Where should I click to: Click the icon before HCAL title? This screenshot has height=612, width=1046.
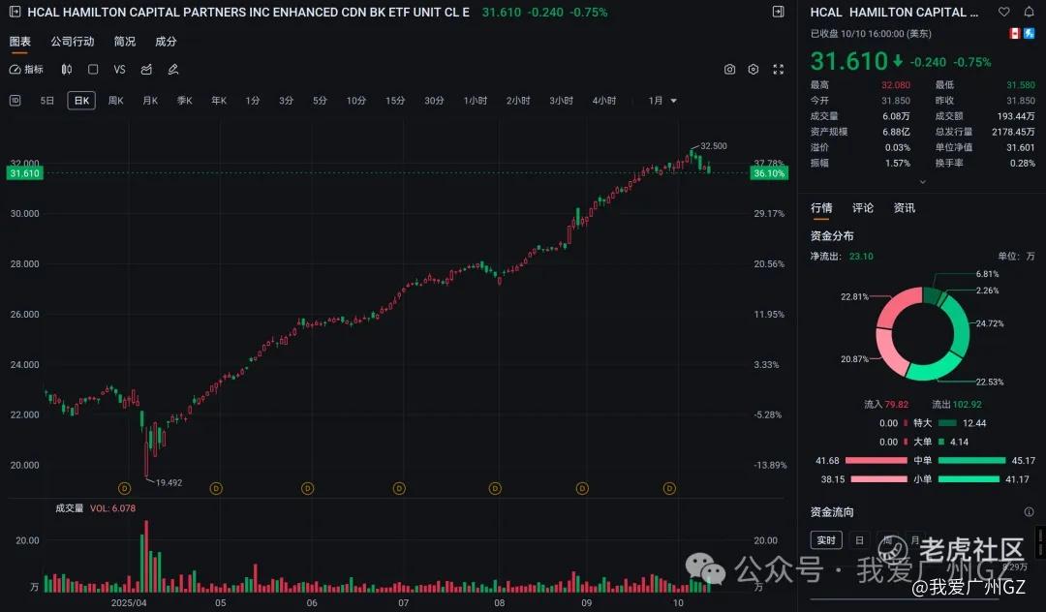point(15,12)
